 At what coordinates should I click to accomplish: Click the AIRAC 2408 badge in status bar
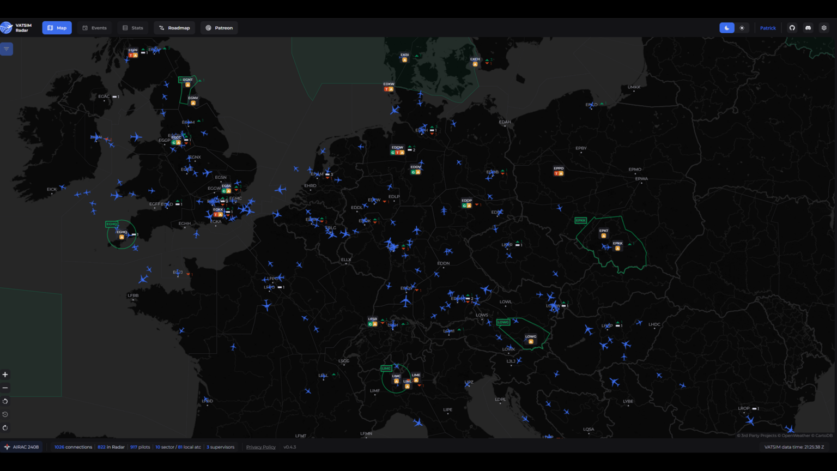(22, 446)
